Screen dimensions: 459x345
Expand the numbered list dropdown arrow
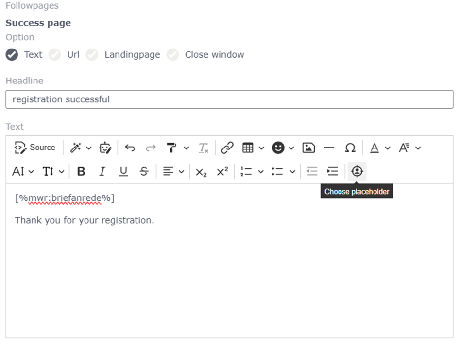pos(261,172)
